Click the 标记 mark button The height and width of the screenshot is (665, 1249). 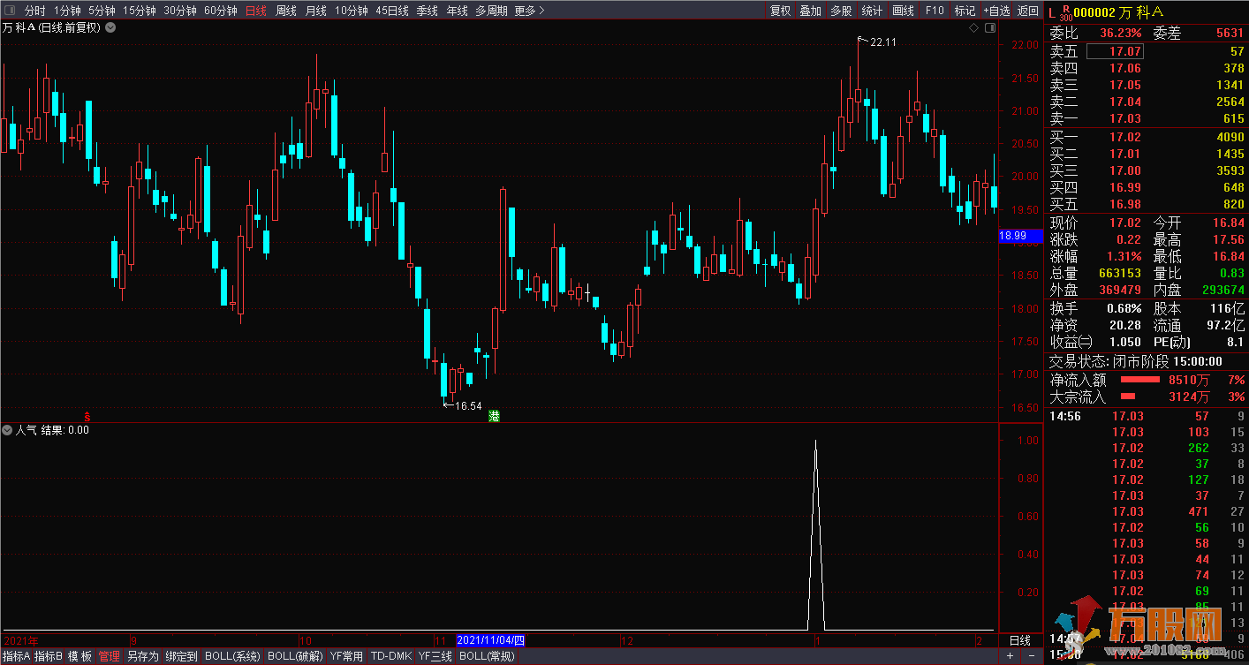pos(965,11)
